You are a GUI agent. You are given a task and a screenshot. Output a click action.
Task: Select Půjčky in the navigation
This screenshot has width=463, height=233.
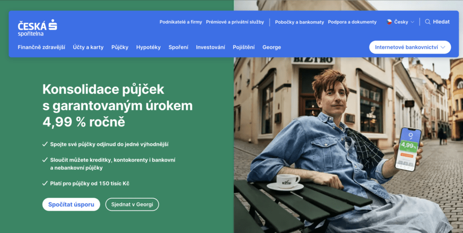pyautogui.click(x=120, y=47)
